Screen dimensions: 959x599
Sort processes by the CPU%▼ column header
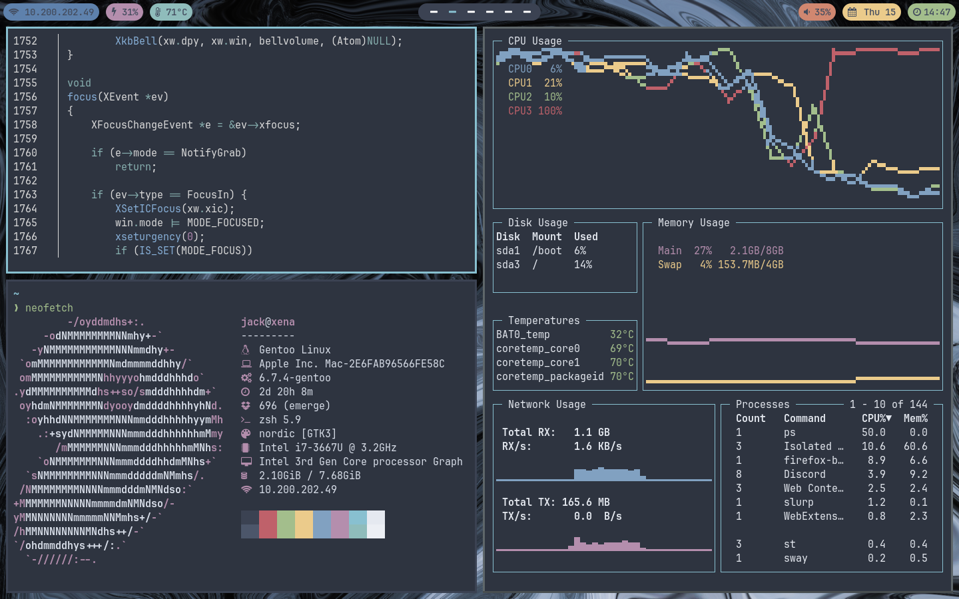point(876,418)
